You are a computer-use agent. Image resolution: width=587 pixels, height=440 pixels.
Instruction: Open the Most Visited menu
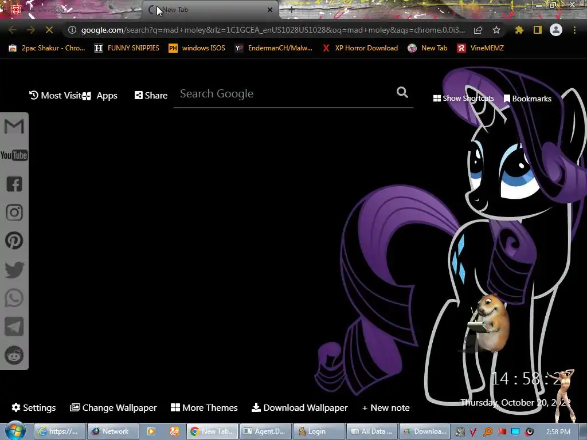[x=55, y=96]
